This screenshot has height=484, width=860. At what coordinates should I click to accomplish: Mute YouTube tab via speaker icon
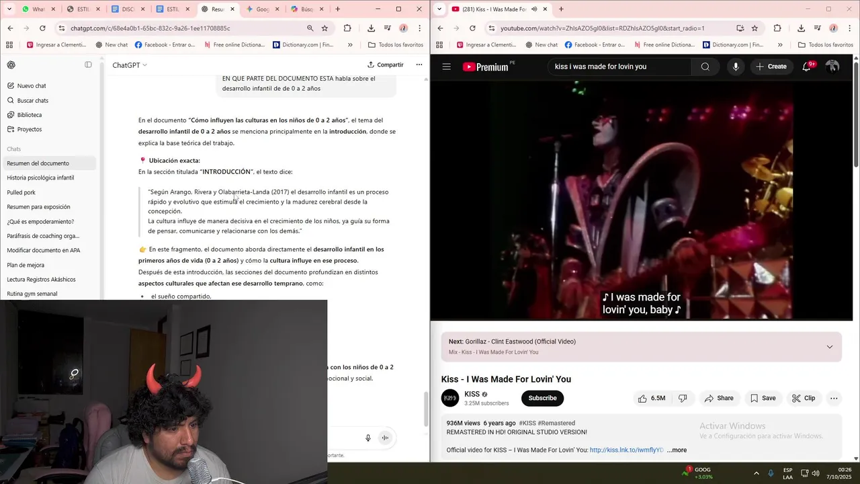coord(534,9)
